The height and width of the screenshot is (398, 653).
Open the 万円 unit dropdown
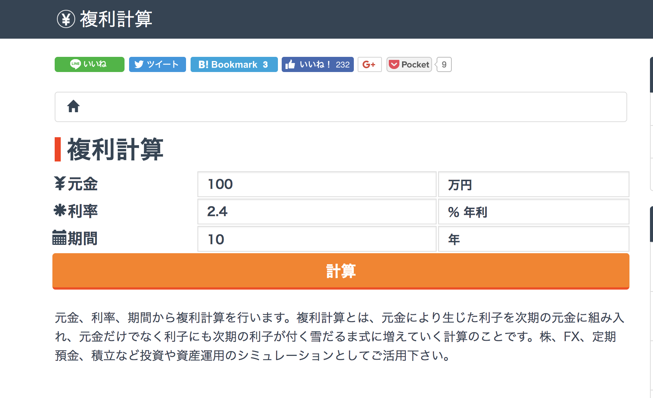click(534, 184)
